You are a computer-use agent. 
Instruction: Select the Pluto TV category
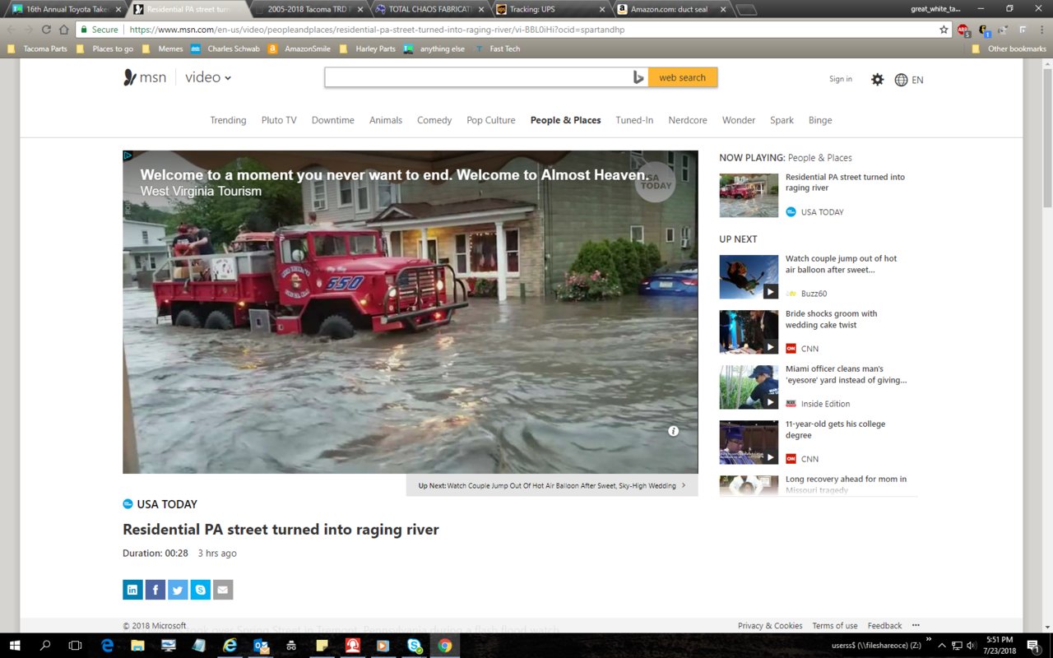pos(279,120)
